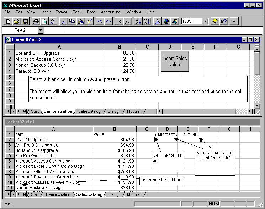
Task: Switch to Dialog1 tab in Lacher07.xls:2
Action: point(114,111)
